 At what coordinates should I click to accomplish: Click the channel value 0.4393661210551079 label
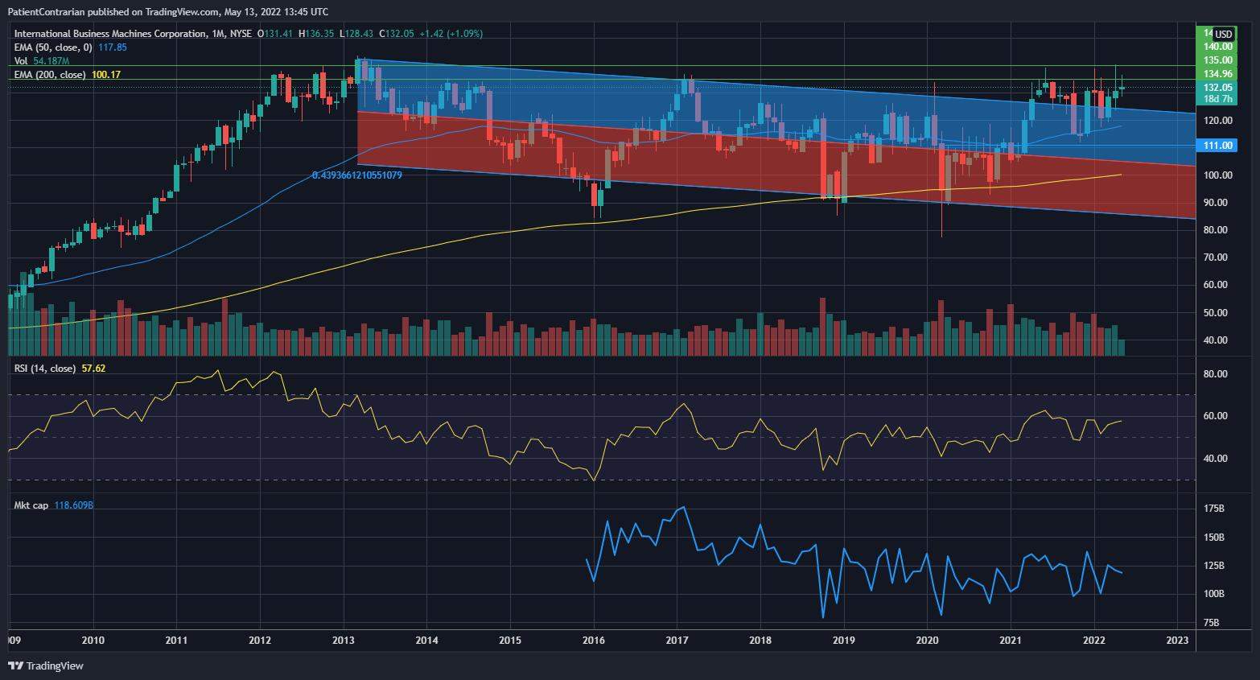point(357,175)
